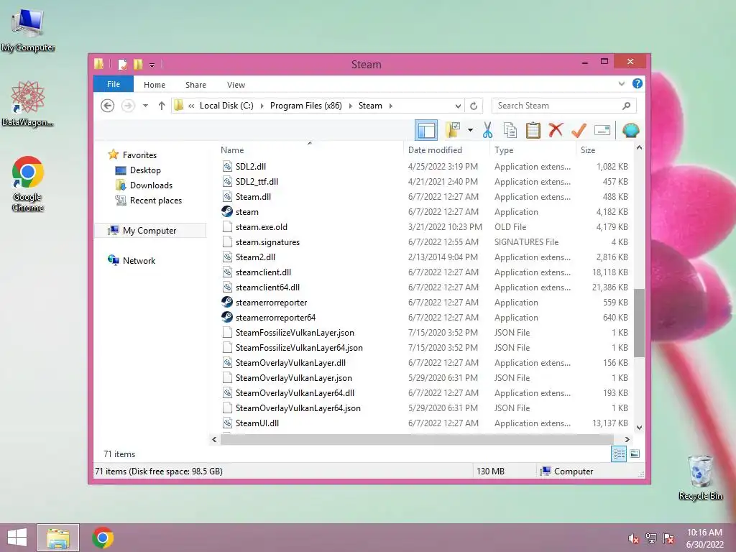Viewport: 736px width, 552px height.
Task: Click the Properties quick access icon
Action: point(122,64)
